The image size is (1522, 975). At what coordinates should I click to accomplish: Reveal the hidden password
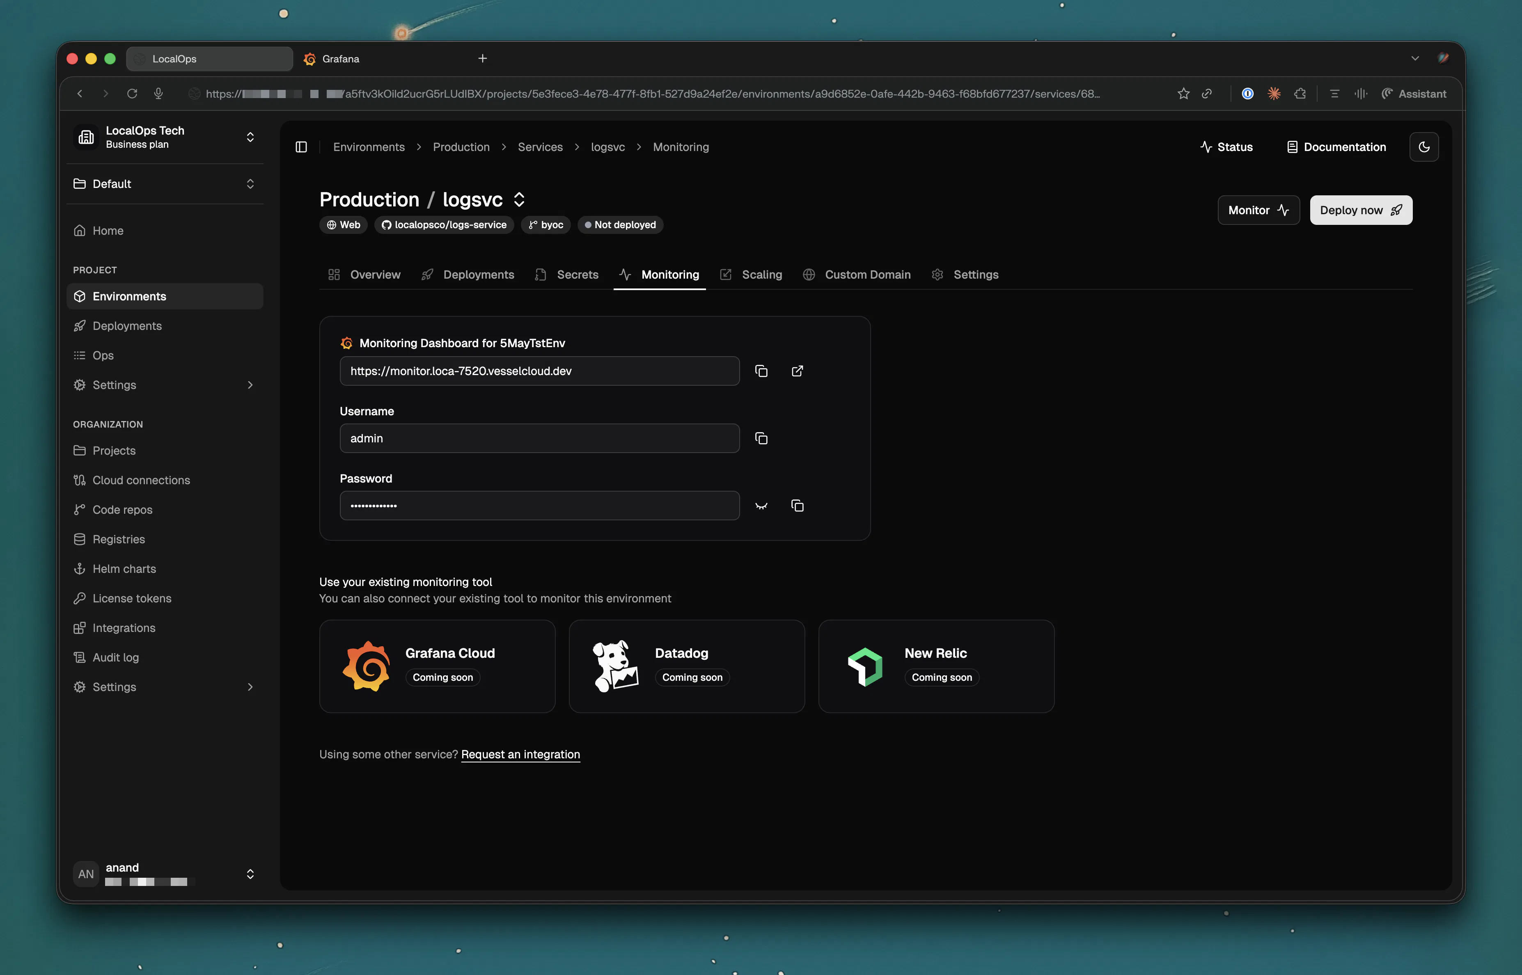point(761,505)
